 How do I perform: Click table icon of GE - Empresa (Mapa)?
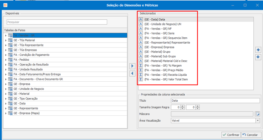pos(10,113)
